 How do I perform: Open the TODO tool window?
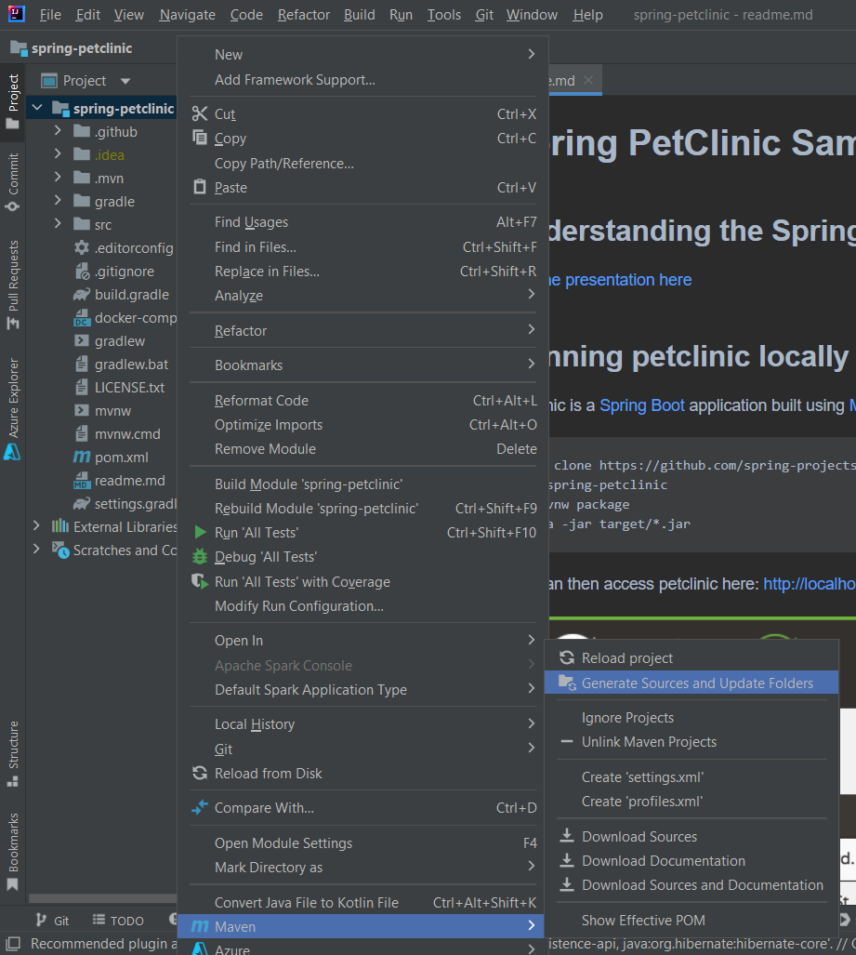[118, 921]
